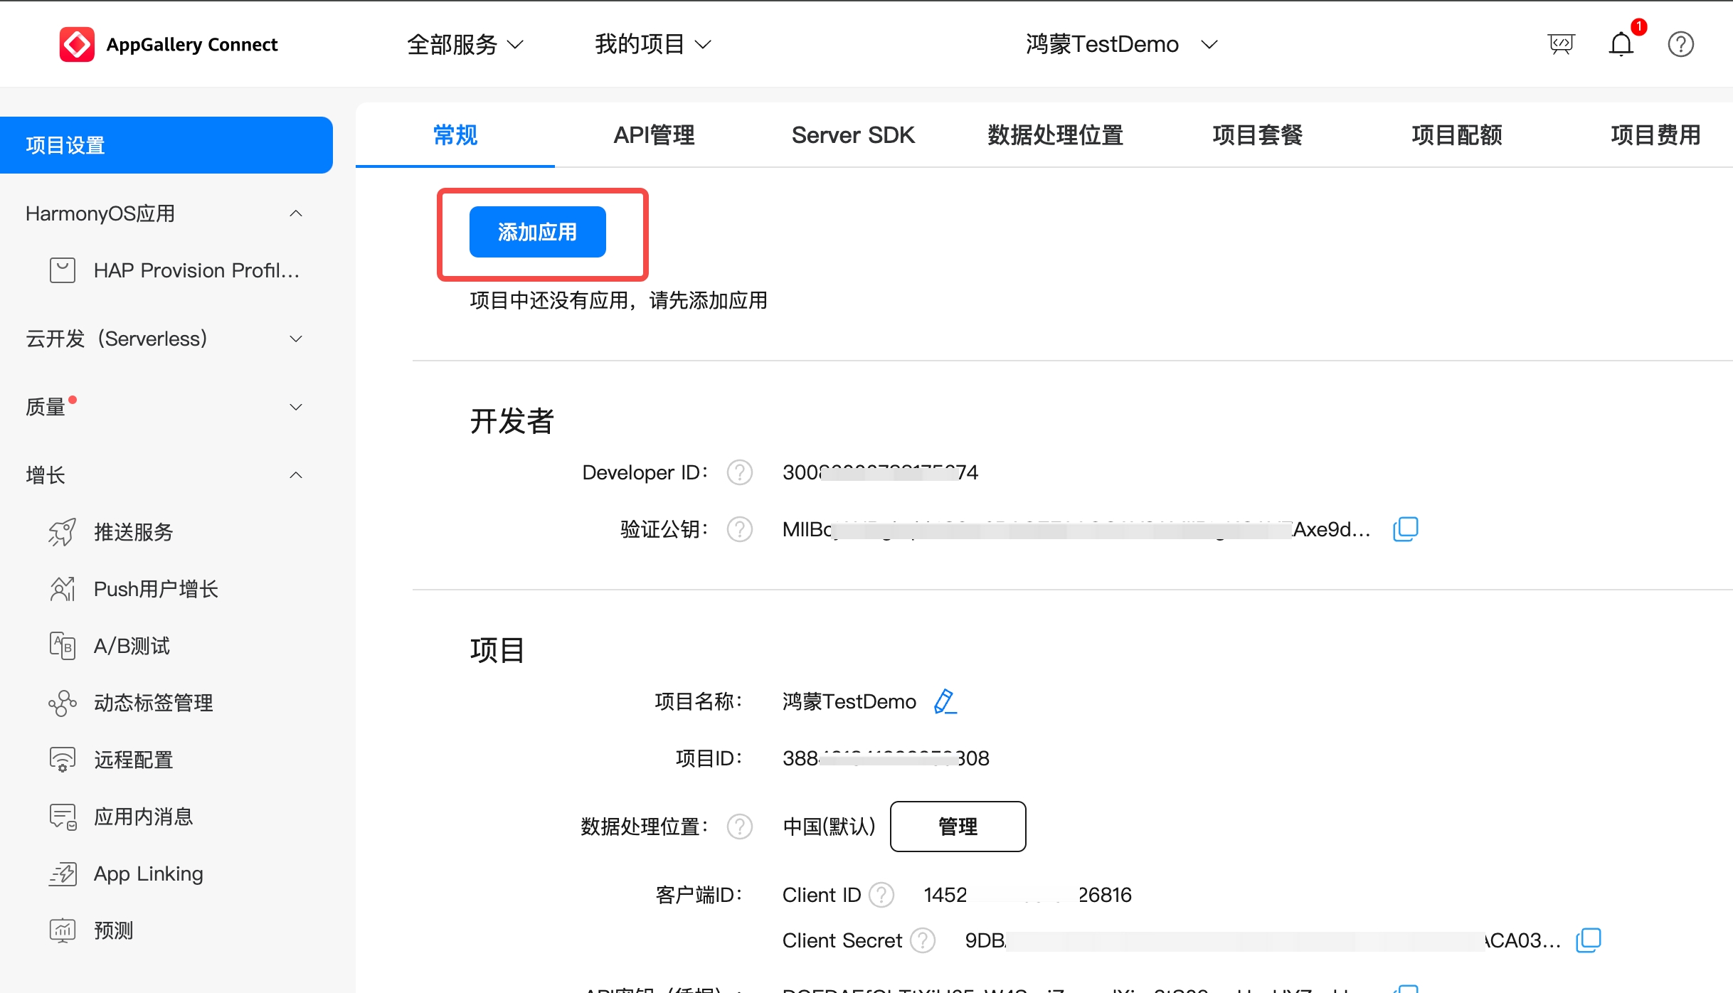The height and width of the screenshot is (993, 1733).
Task: Click the 应用内消息 icon
Action: [x=63, y=817]
